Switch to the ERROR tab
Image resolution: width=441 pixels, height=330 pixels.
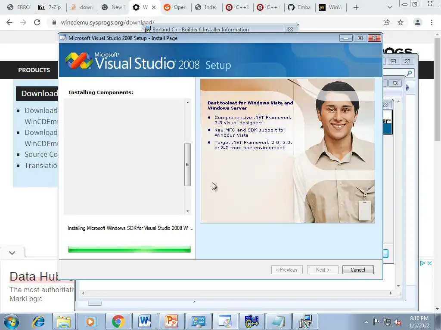coord(19,7)
